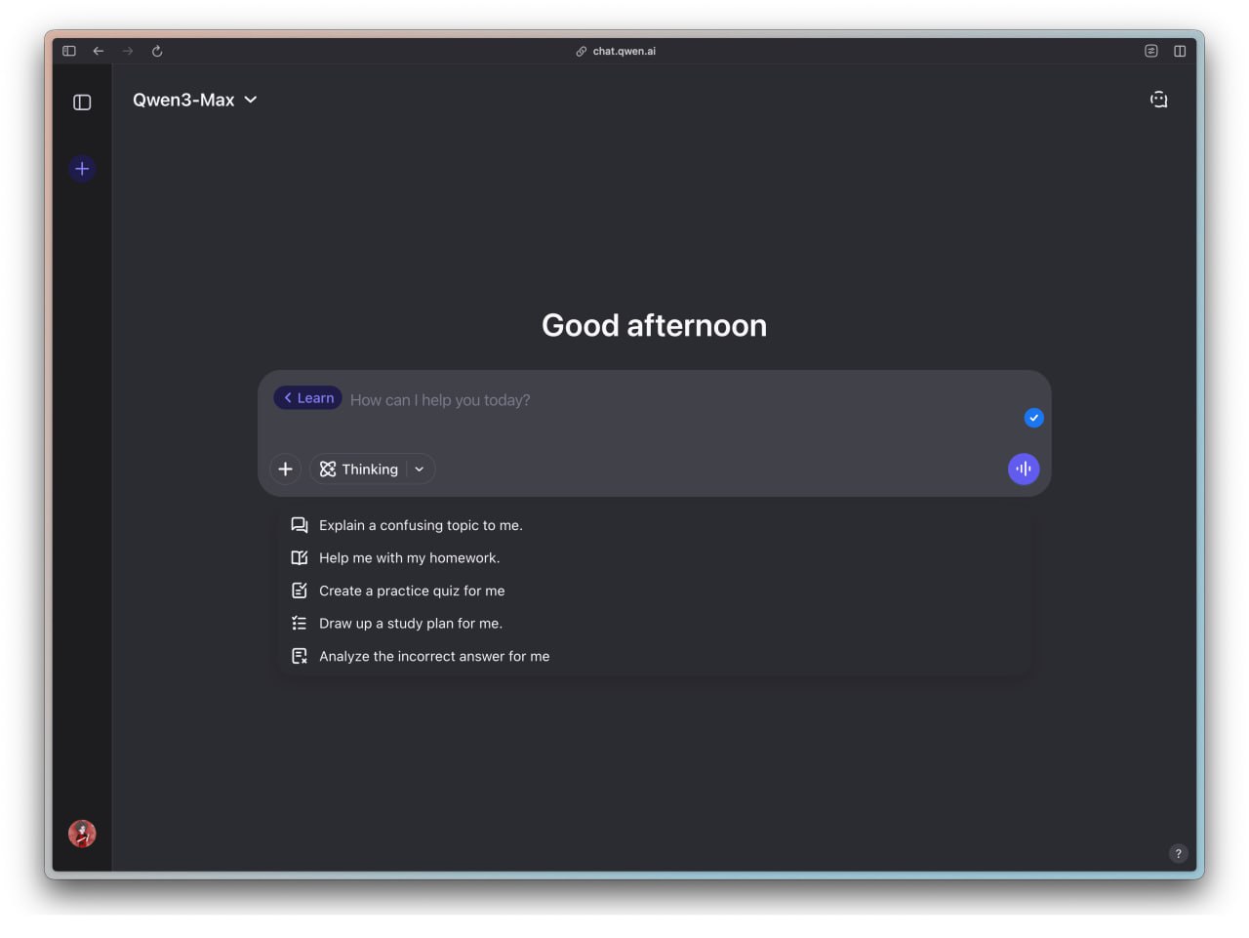Exit Learn mode via Learn chip
The height and width of the screenshot is (938, 1249).
coord(308,398)
